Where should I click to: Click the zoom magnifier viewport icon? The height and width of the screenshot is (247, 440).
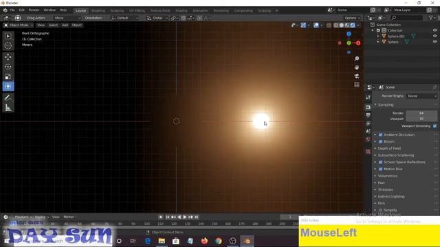(x=357, y=58)
